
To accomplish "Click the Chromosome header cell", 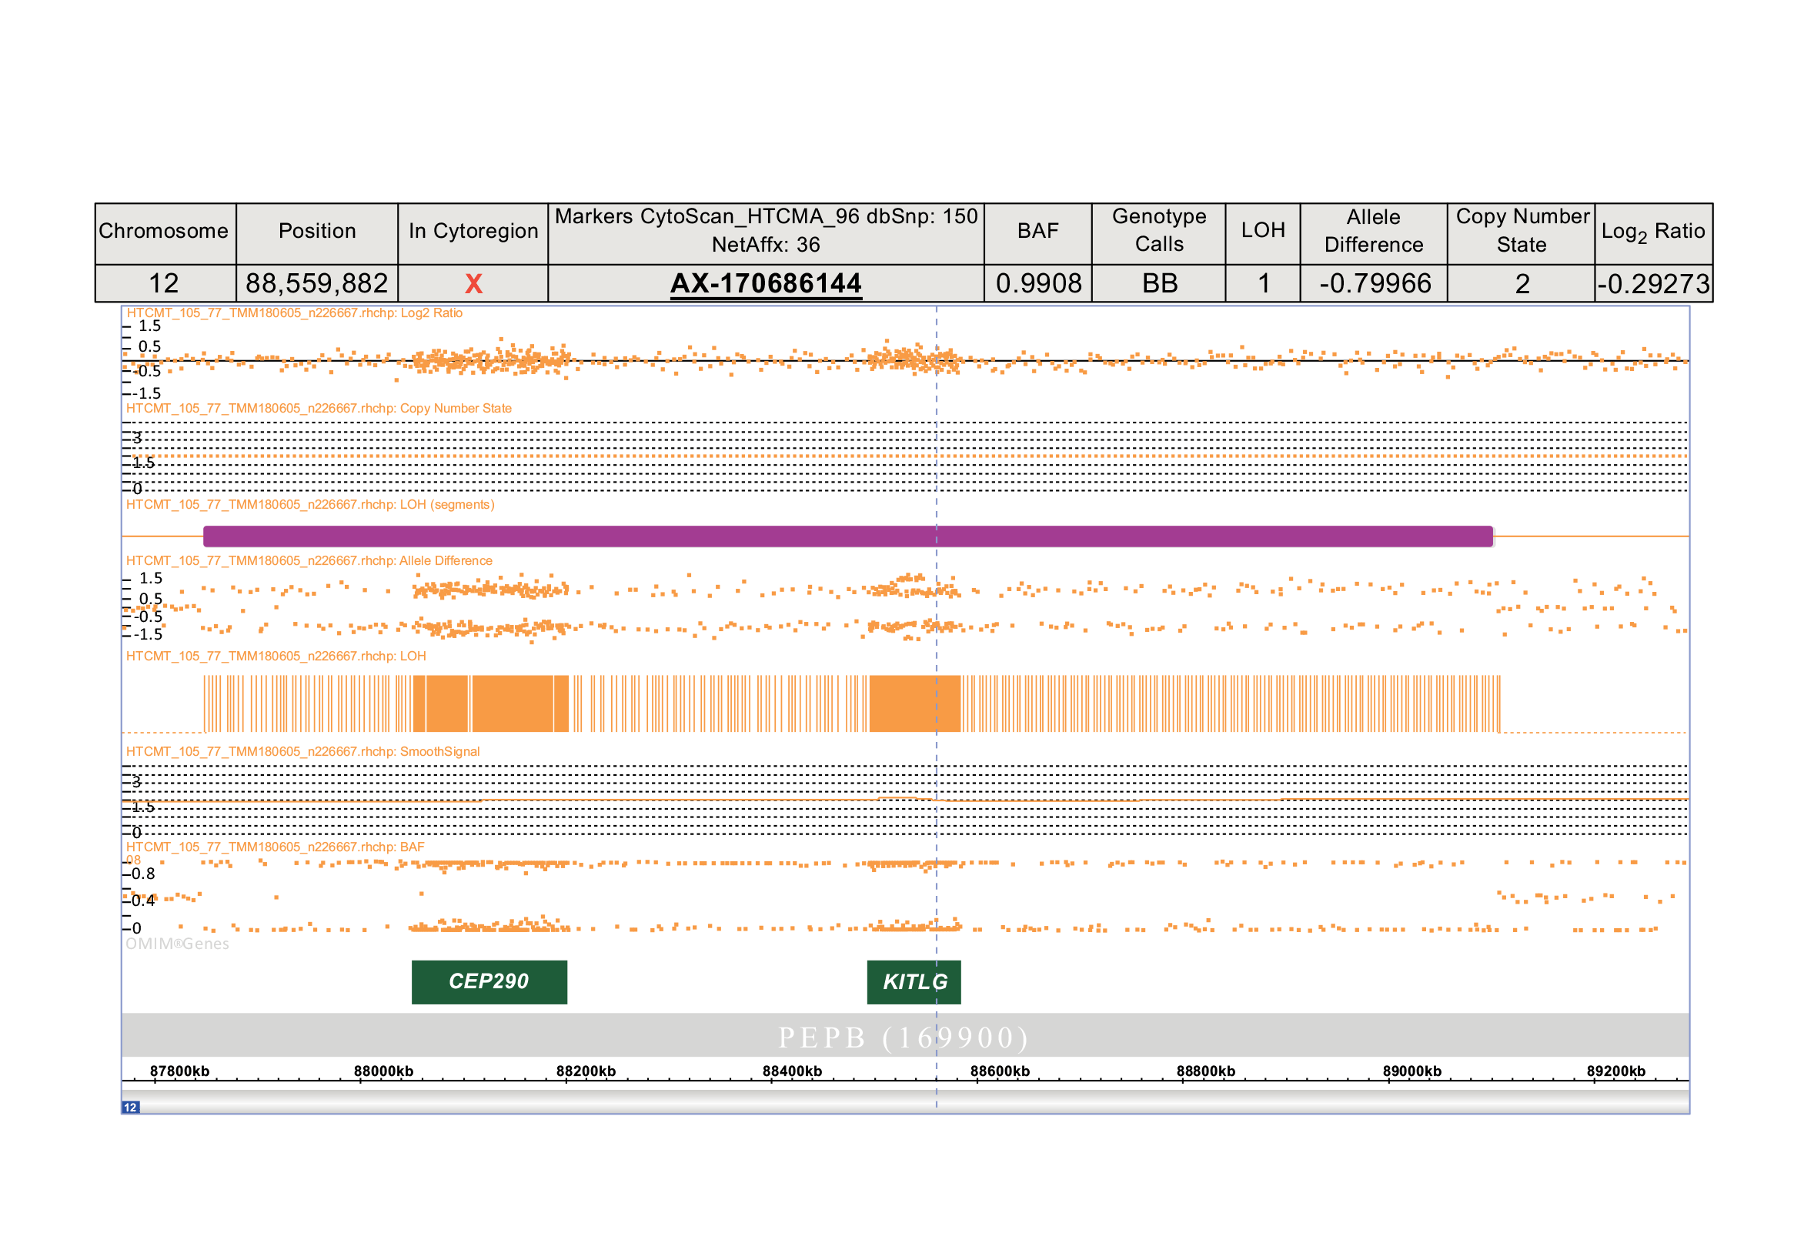I will click(165, 233).
